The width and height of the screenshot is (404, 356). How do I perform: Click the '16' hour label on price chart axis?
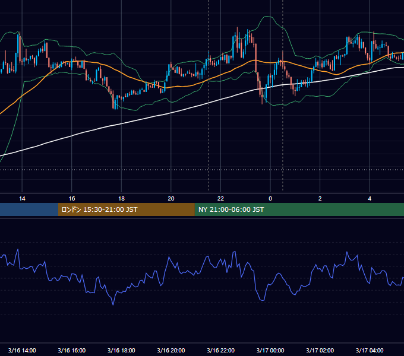(72, 199)
